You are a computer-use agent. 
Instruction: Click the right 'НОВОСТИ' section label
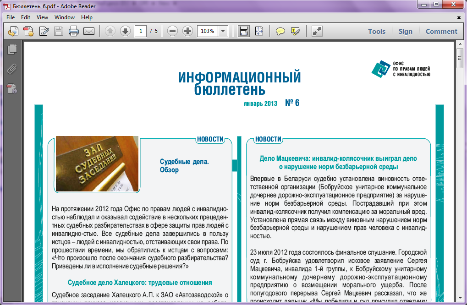[x=269, y=139]
